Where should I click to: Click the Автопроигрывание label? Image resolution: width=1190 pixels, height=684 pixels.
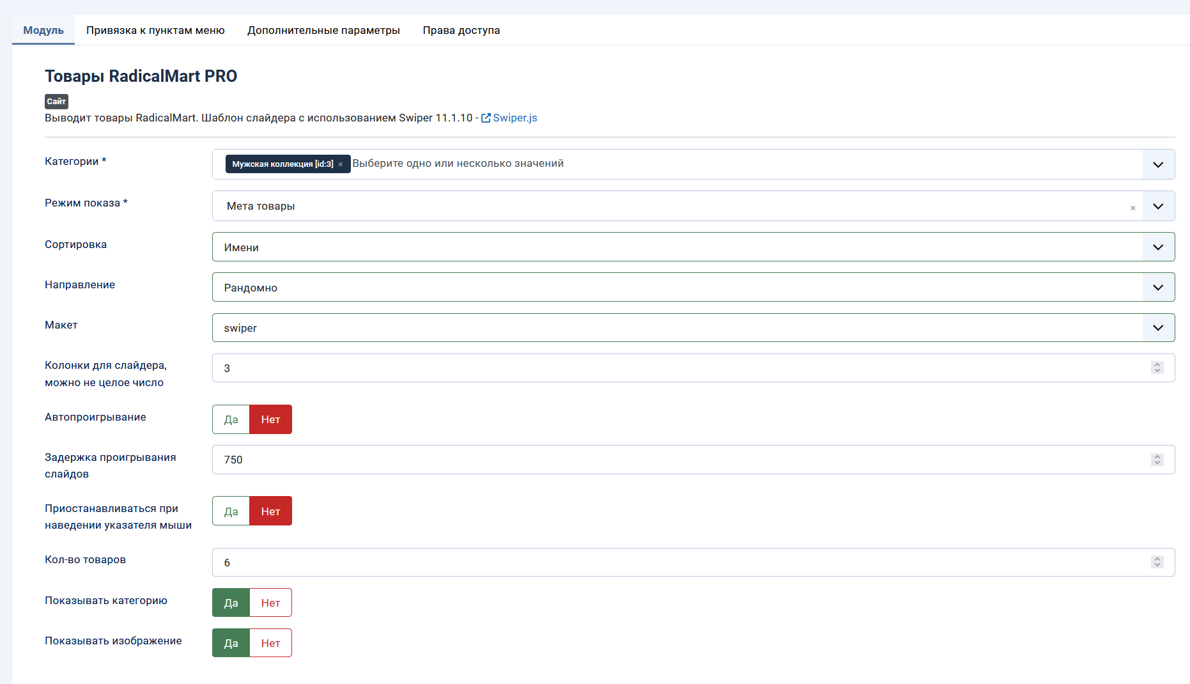point(95,417)
